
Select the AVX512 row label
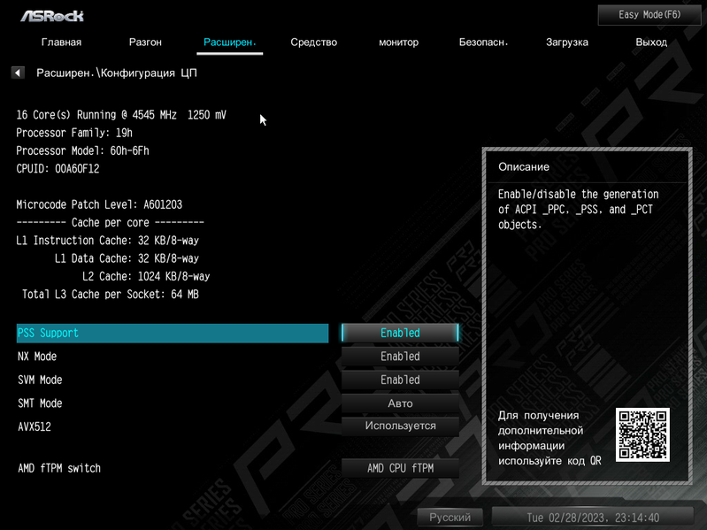35,426
